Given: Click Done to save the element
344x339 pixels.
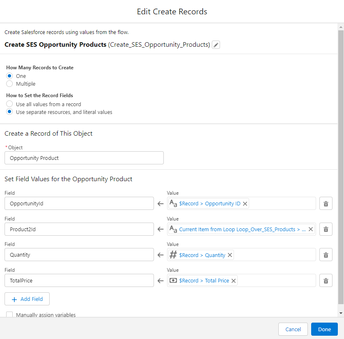Looking at the screenshot, I should pyautogui.click(x=324, y=329).
